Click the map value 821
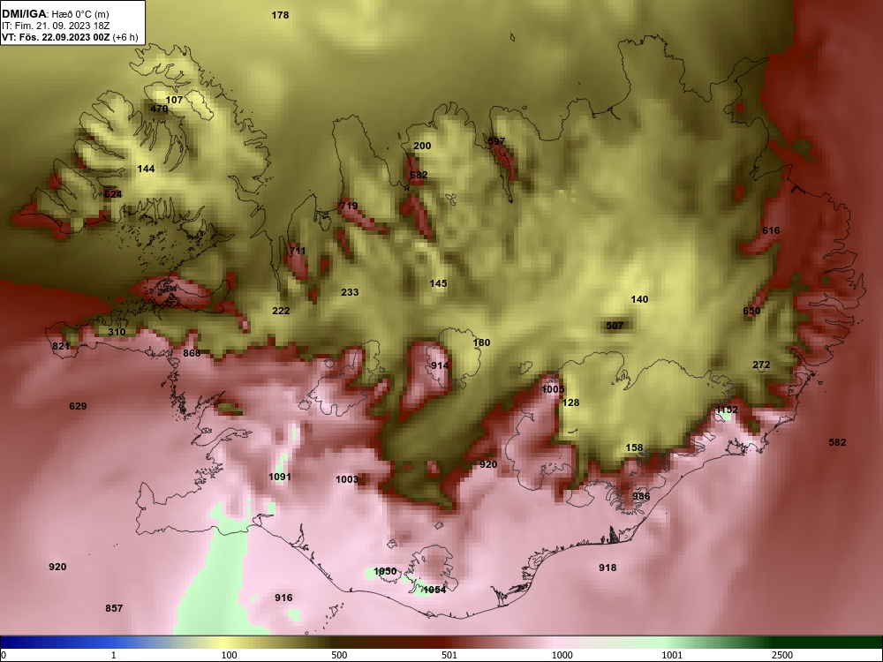The height and width of the screenshot is (662, 883). [x=61, y=346]
